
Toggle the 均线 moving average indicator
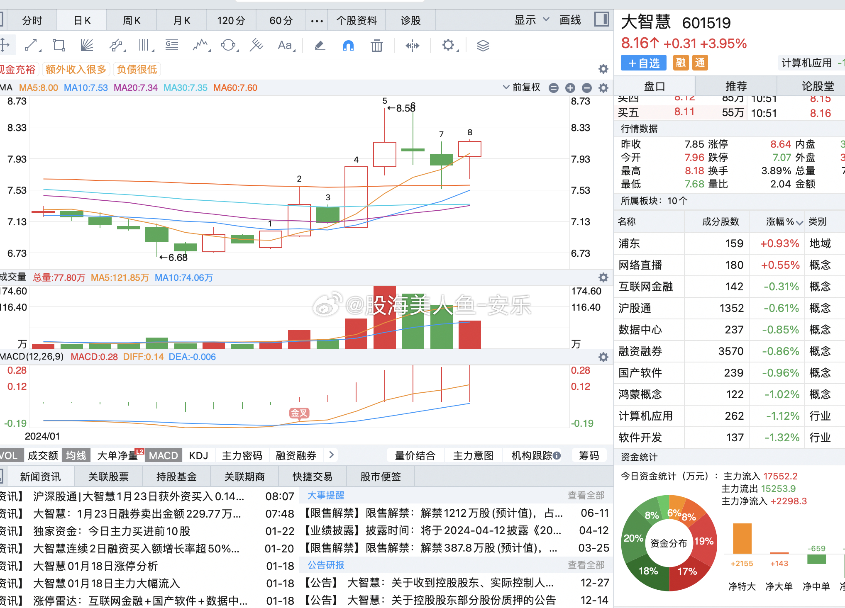[76, 455]
